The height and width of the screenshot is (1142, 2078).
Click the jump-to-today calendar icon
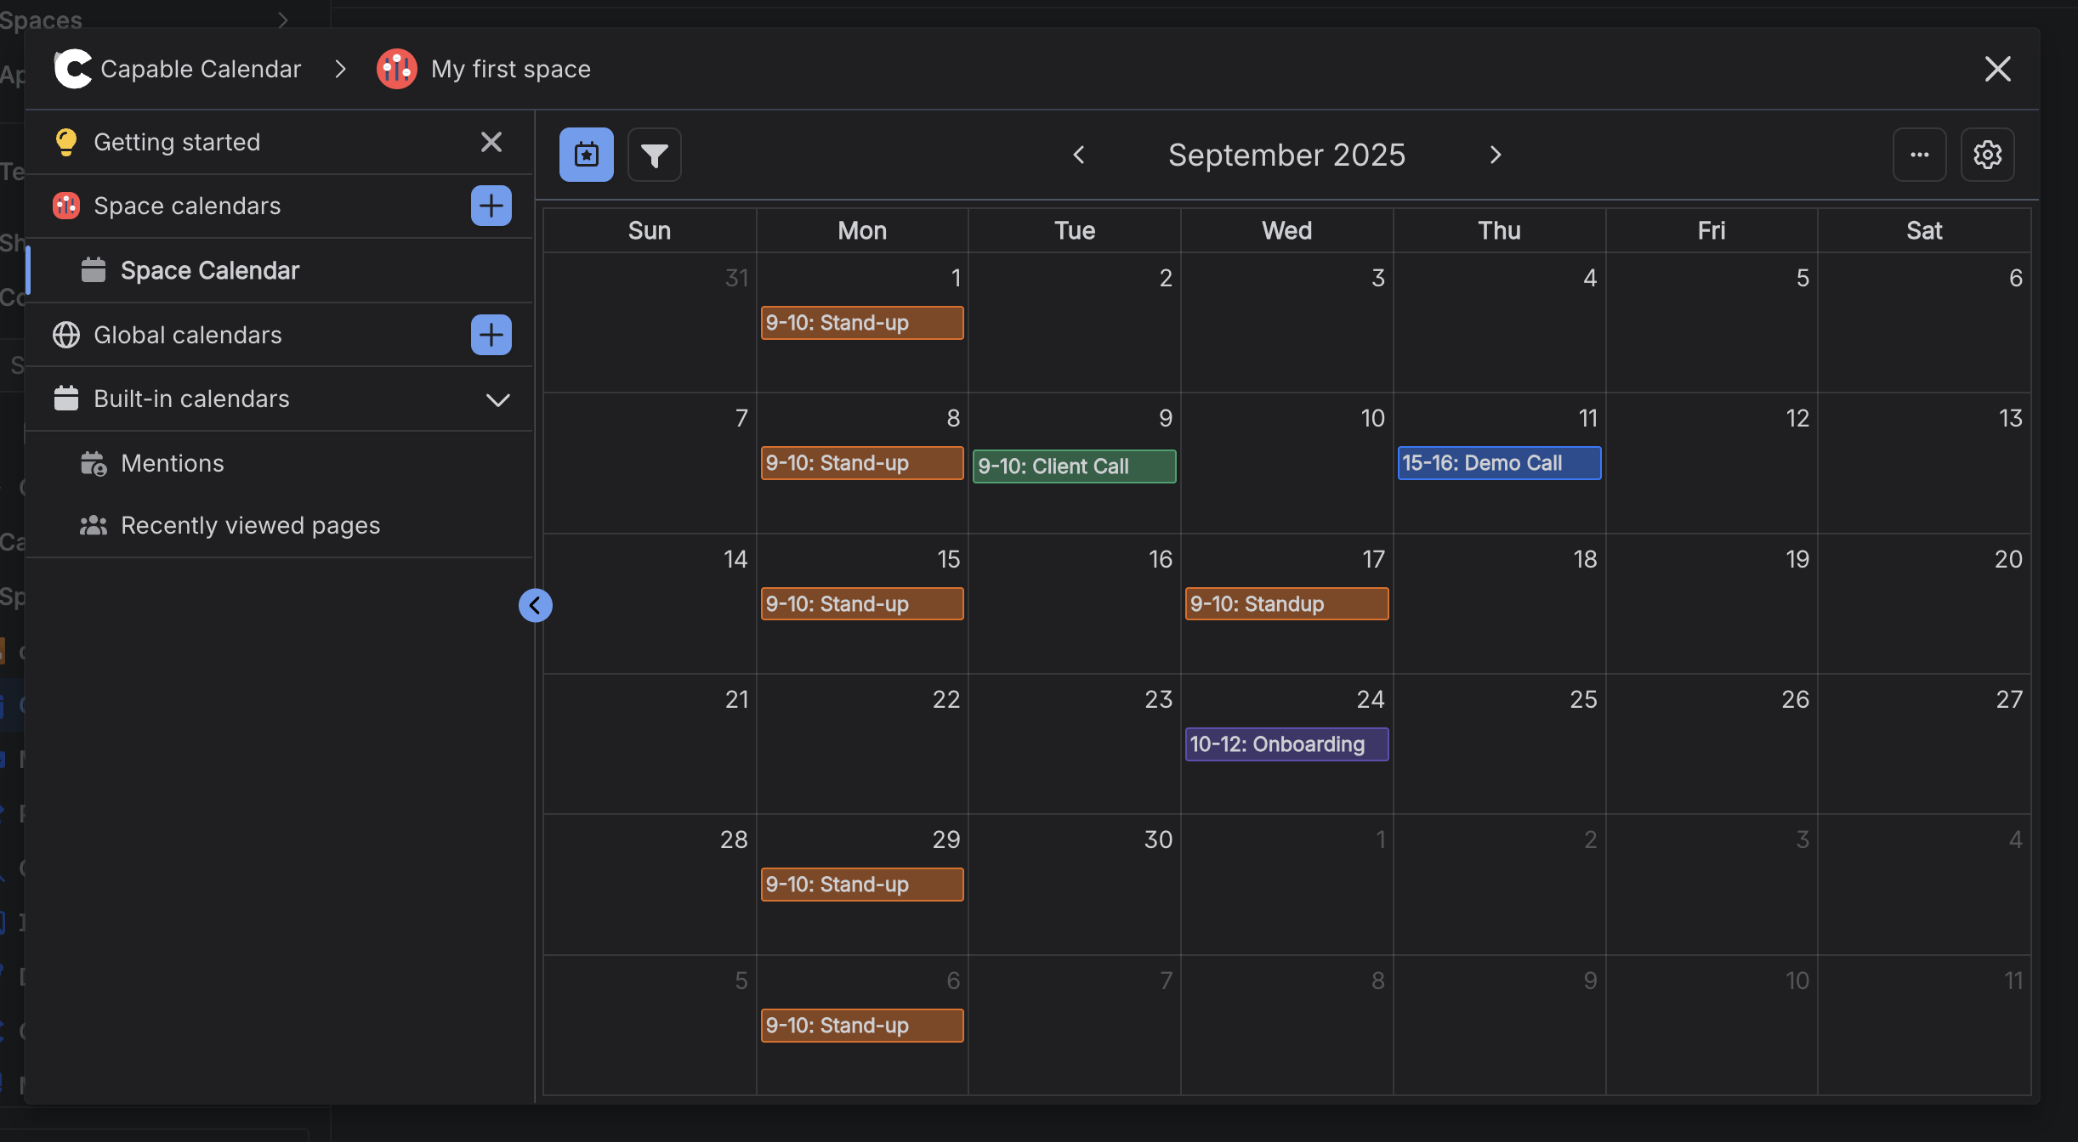click(586, 155)
